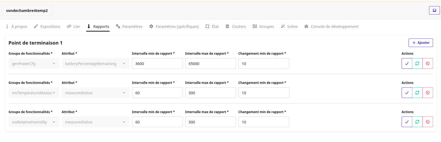Focus min change field in temperature row
Image resolution: width=441 pixels, height=142 pixels.
264,93
